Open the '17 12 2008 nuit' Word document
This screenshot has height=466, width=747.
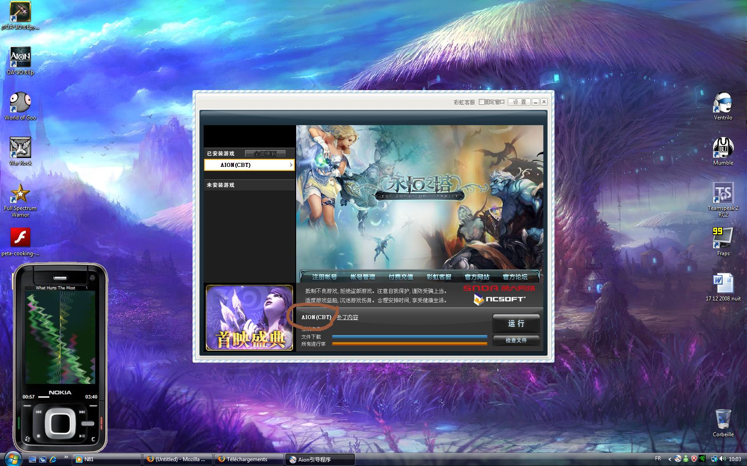[723, 287]
